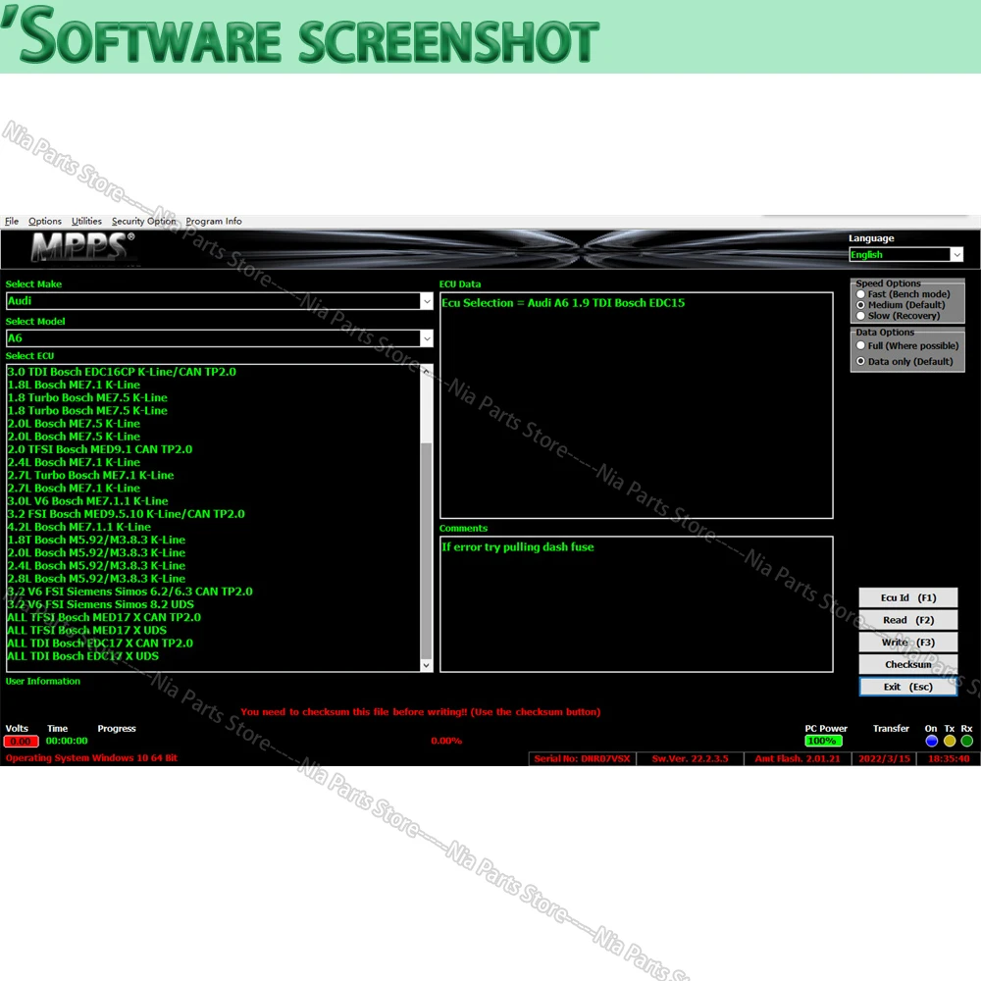
Task: Click the blue On indicator light
Action: 932,741
